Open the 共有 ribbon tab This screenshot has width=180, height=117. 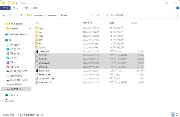25,8
